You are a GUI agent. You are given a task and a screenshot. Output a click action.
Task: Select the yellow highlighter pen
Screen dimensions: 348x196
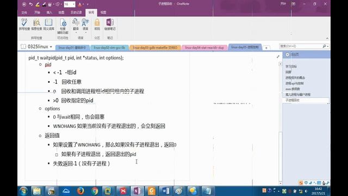[x=38, y=4]
